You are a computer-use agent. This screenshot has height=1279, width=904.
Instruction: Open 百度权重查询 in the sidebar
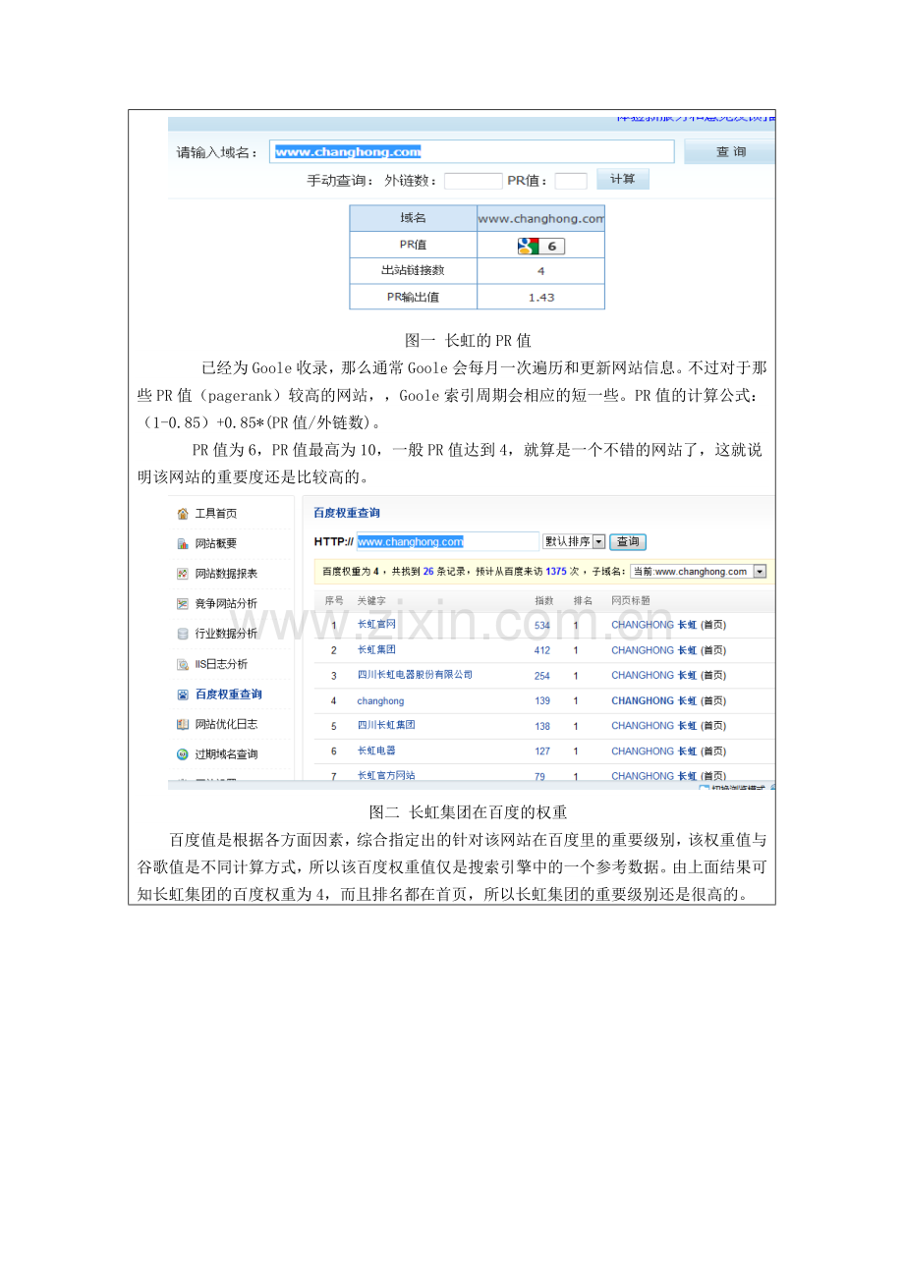[x=228, y=695]
